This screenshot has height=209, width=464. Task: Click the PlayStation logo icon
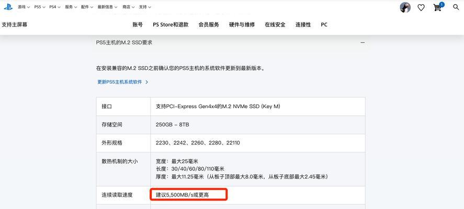click(x=8, y=7)
